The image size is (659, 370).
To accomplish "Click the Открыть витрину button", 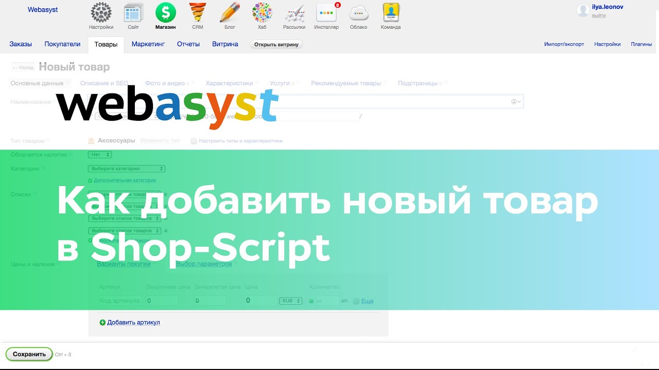I will (x=276, y=44).
